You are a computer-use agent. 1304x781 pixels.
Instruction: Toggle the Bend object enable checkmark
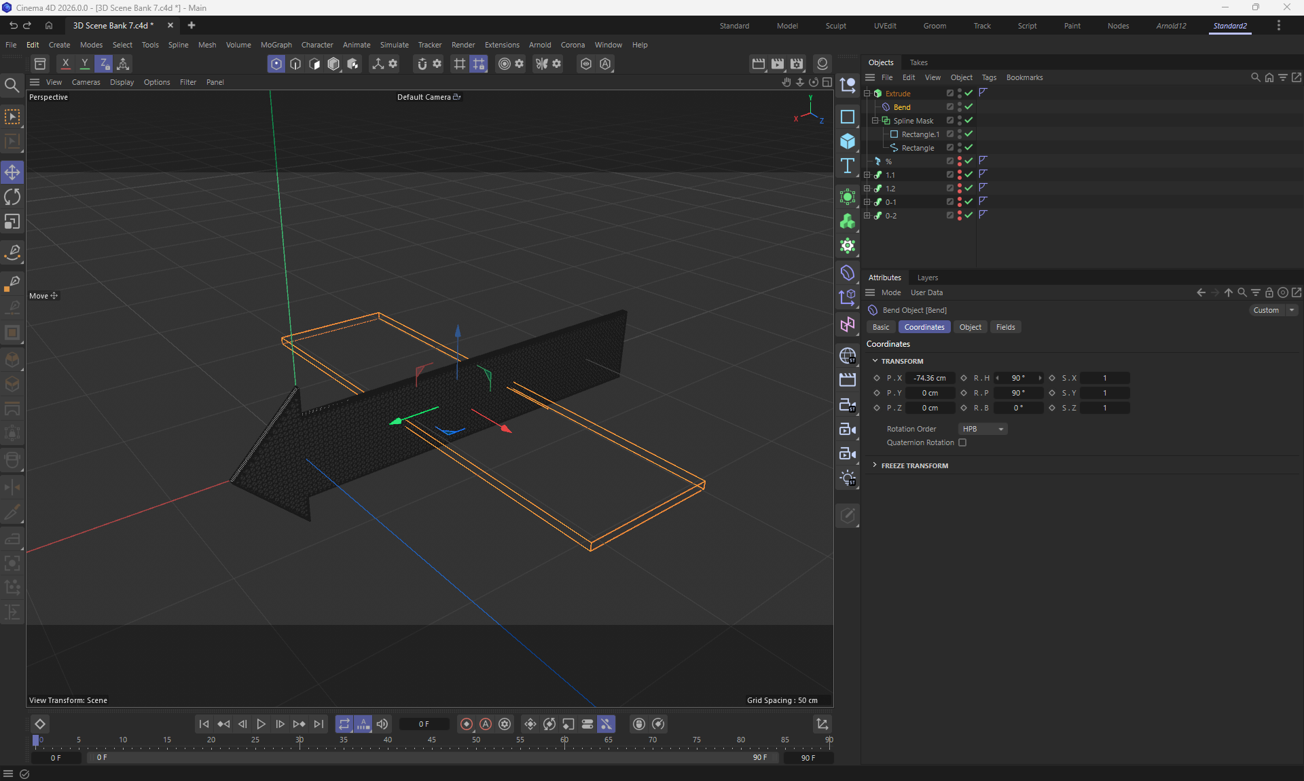969,107
